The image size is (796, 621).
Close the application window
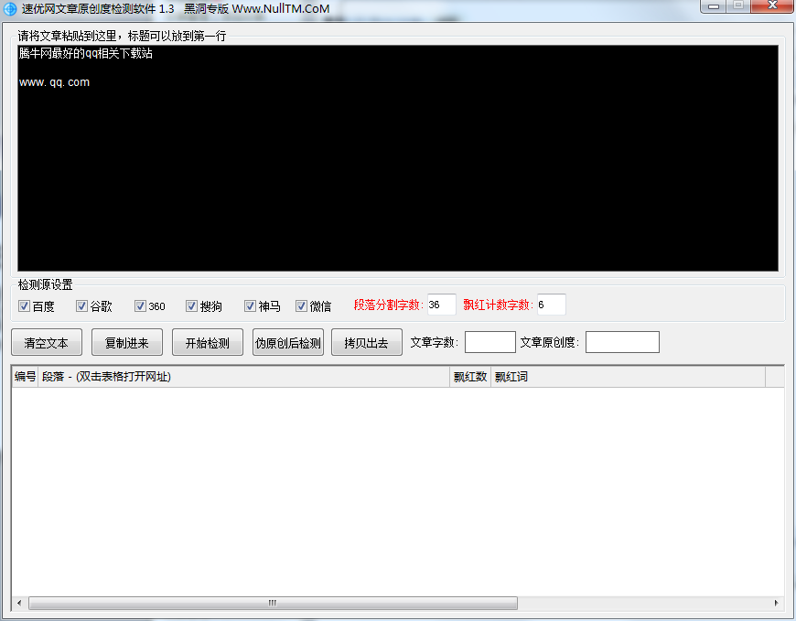pyautogui.click(x=772, y=5)
